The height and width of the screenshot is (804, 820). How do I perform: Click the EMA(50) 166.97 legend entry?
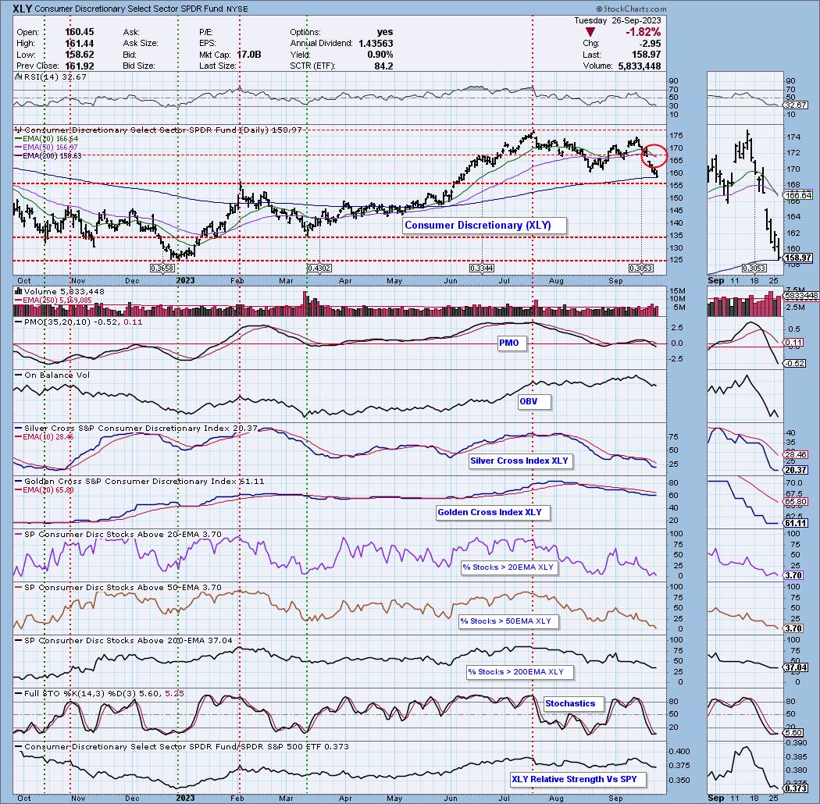click(x=46, y=148)
